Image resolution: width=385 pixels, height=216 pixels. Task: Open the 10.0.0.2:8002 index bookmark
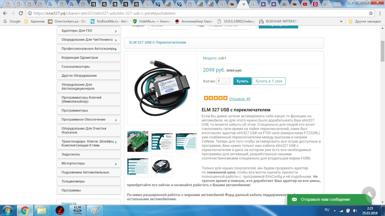point(236,21)
